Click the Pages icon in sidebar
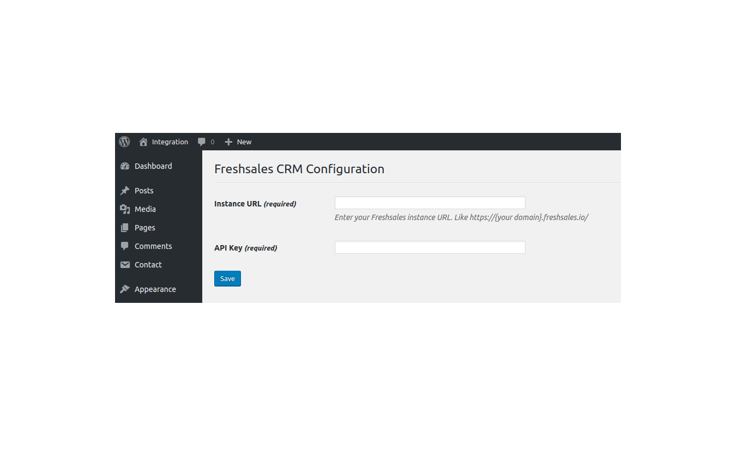The image size is (736, 463). tap(125, 228)
